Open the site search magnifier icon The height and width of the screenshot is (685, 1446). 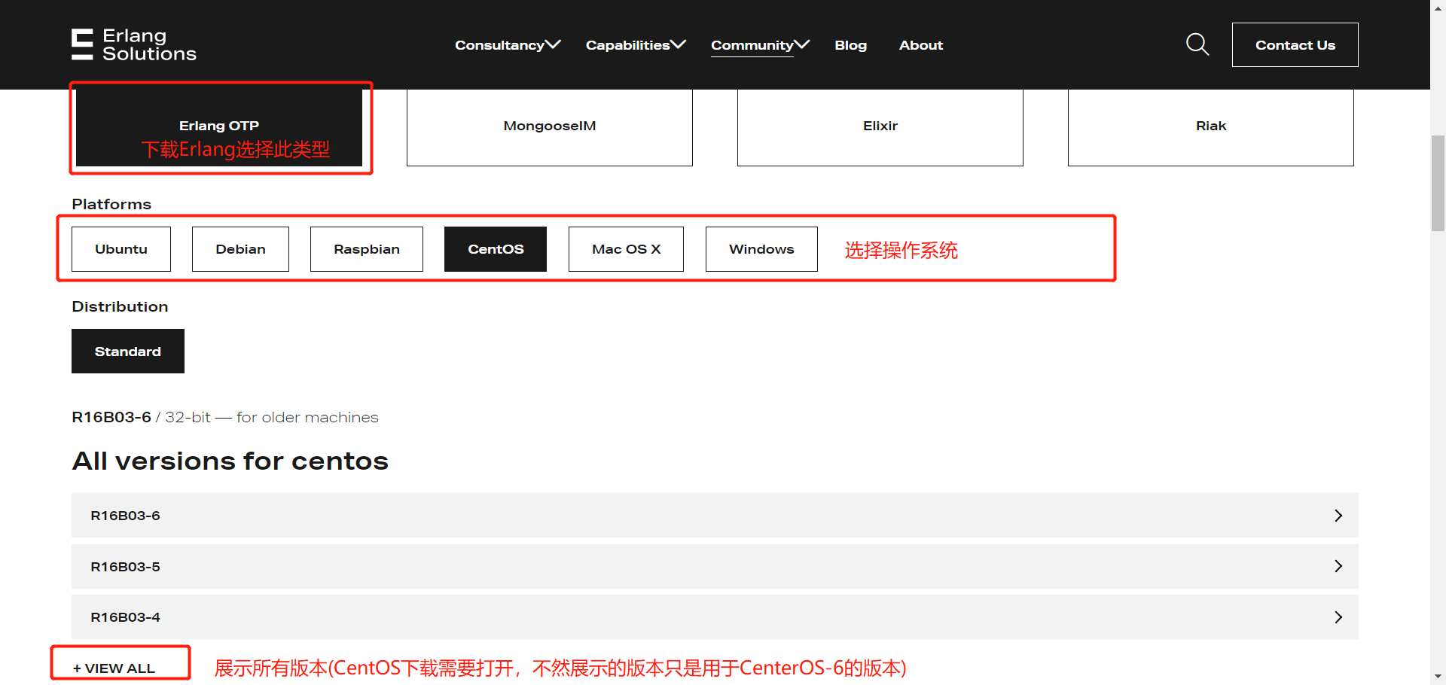click(x=1197, y=44)
